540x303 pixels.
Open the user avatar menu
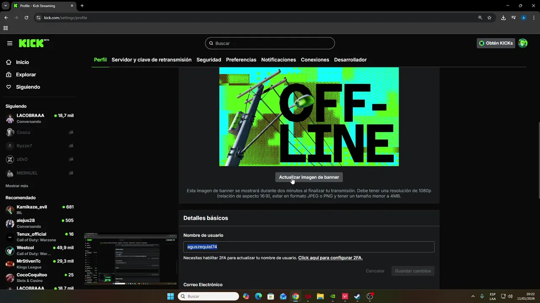(x=523, y=43)
